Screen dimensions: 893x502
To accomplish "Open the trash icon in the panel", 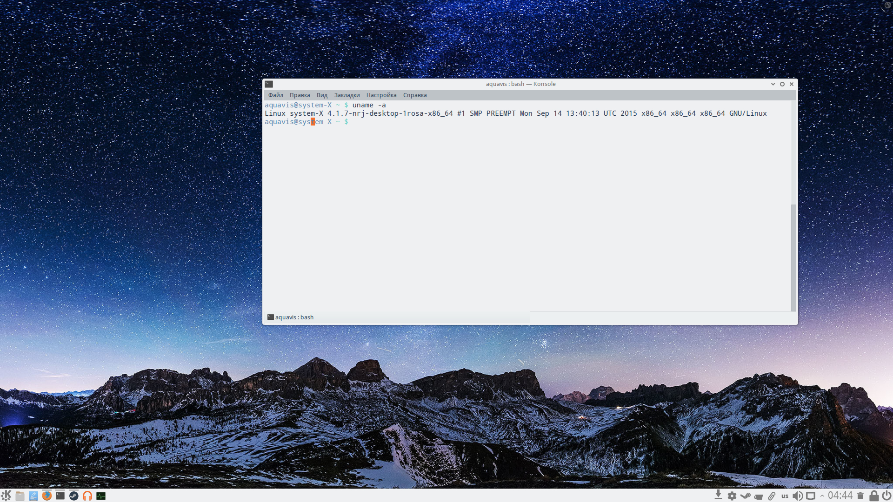I will pos(860,496).
